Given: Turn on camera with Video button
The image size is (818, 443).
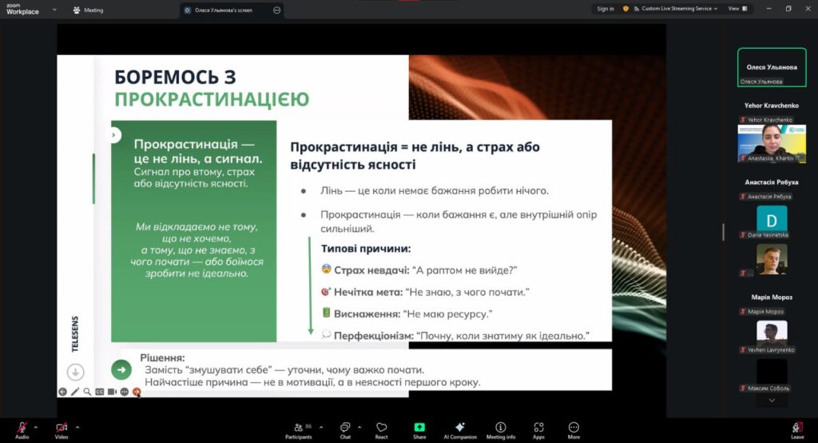Looking at the screenshot, I should [62, 429].
